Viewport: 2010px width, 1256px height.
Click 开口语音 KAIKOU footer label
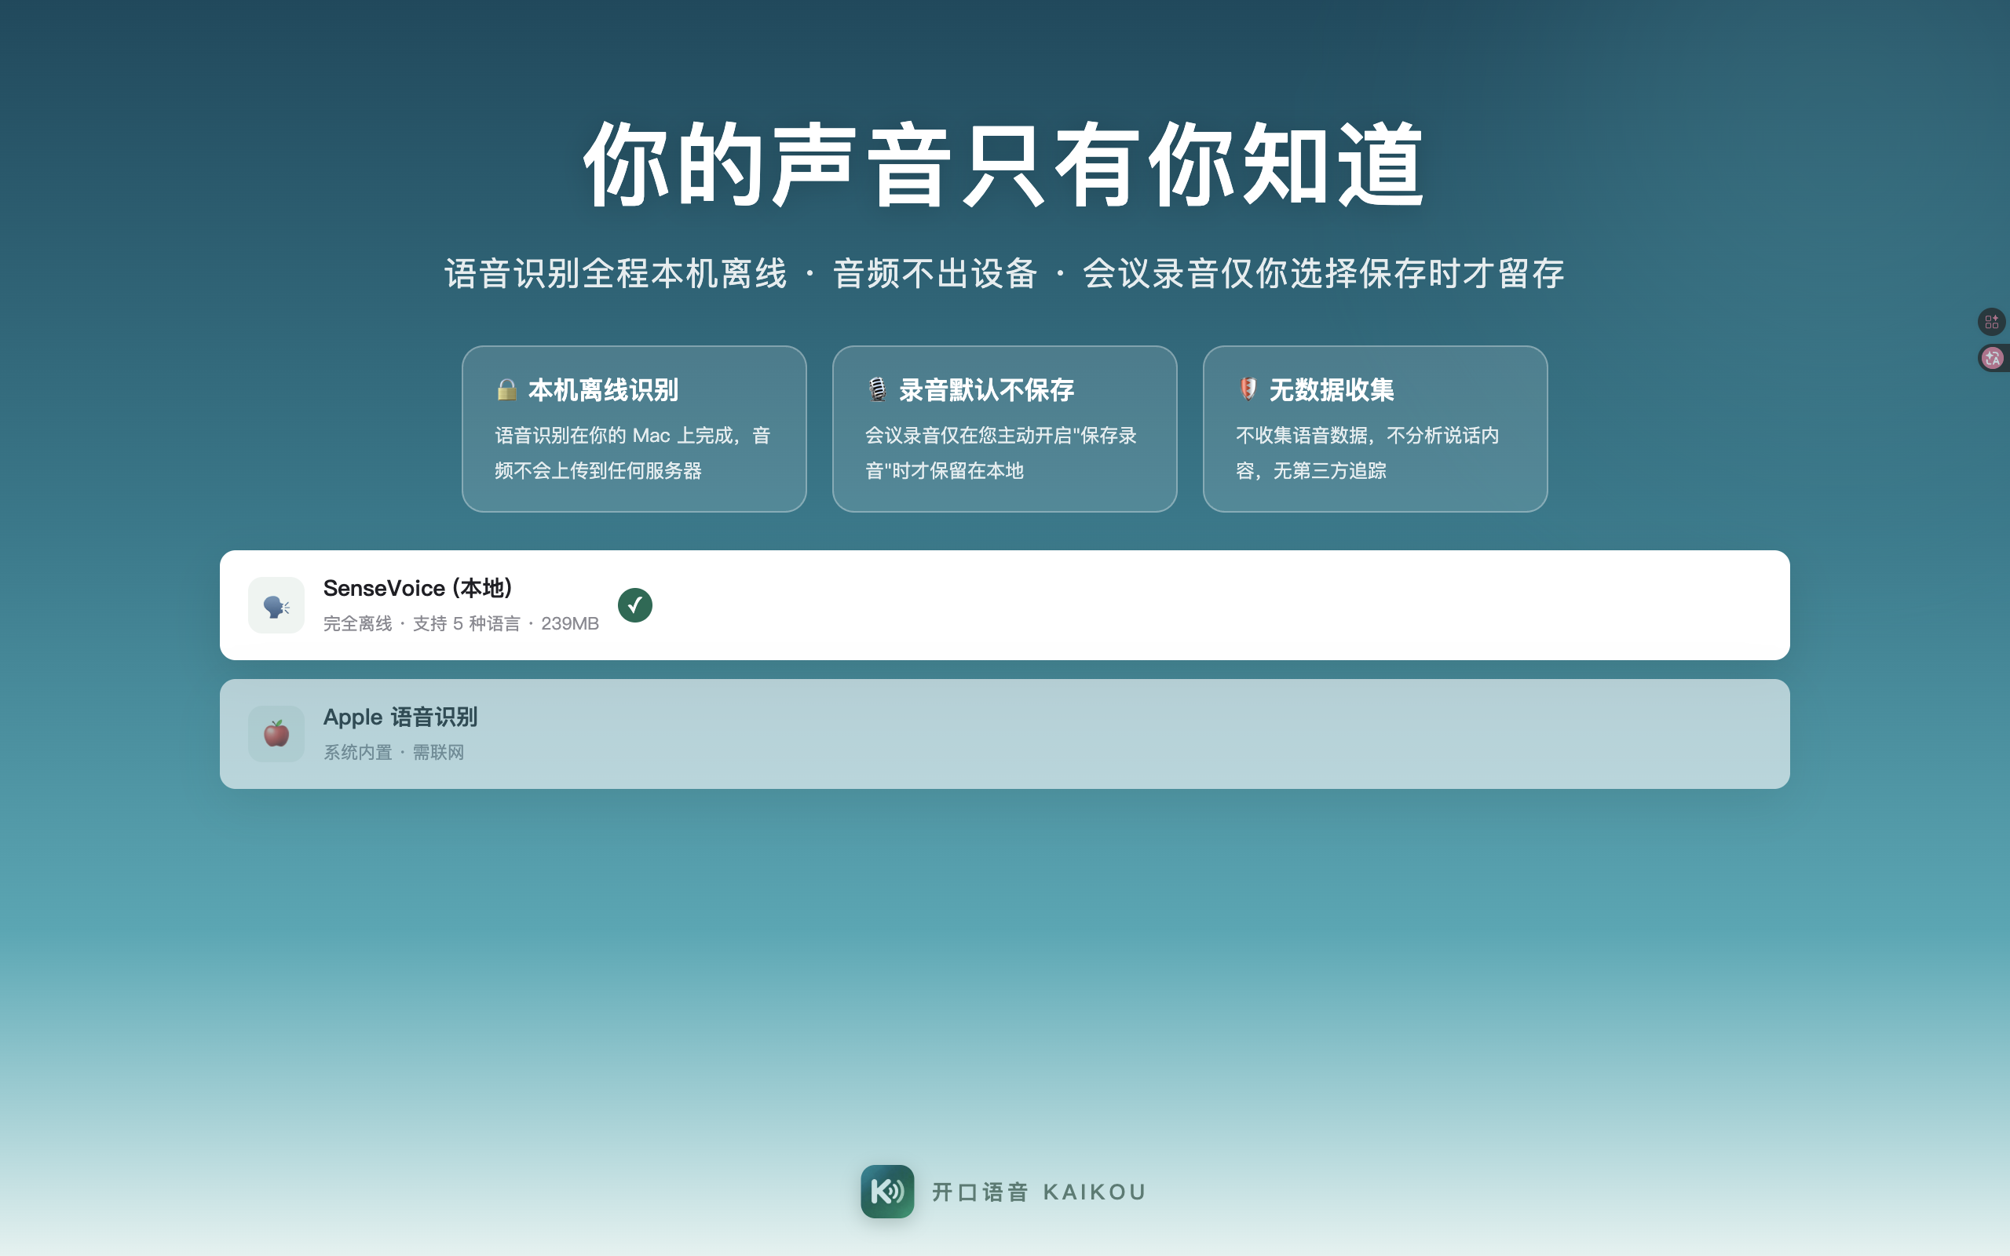pyautogui.click(x=1038, y=1192)
